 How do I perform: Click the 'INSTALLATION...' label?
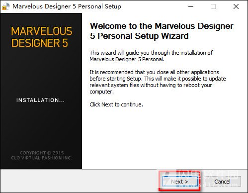pos(40,100)
